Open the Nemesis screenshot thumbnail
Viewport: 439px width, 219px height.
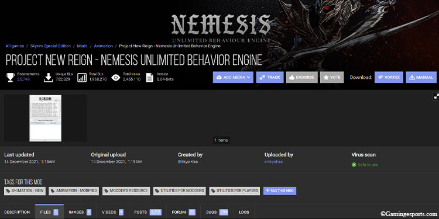tap(45, 118)
